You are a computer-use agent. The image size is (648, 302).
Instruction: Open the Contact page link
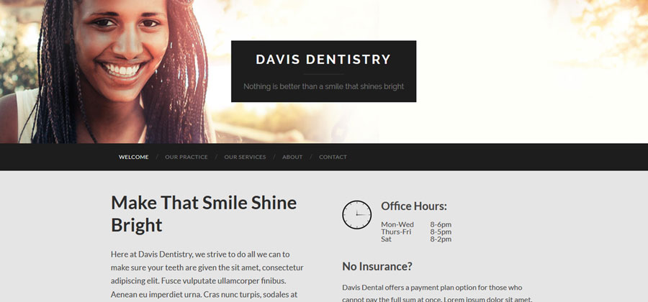[333, 157]
